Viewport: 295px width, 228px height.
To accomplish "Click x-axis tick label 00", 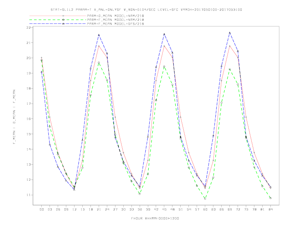I will pos(42,209).
